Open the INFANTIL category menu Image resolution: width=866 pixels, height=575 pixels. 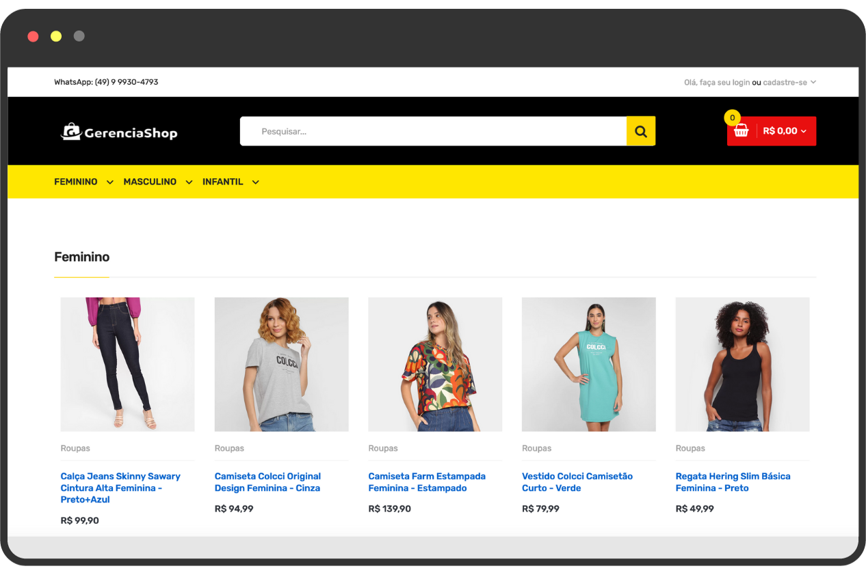(x=222, y=182)
